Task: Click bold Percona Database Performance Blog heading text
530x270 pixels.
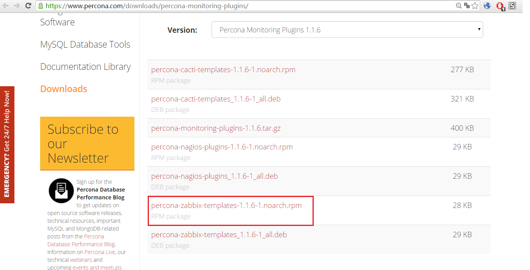Action: [101, 194]
